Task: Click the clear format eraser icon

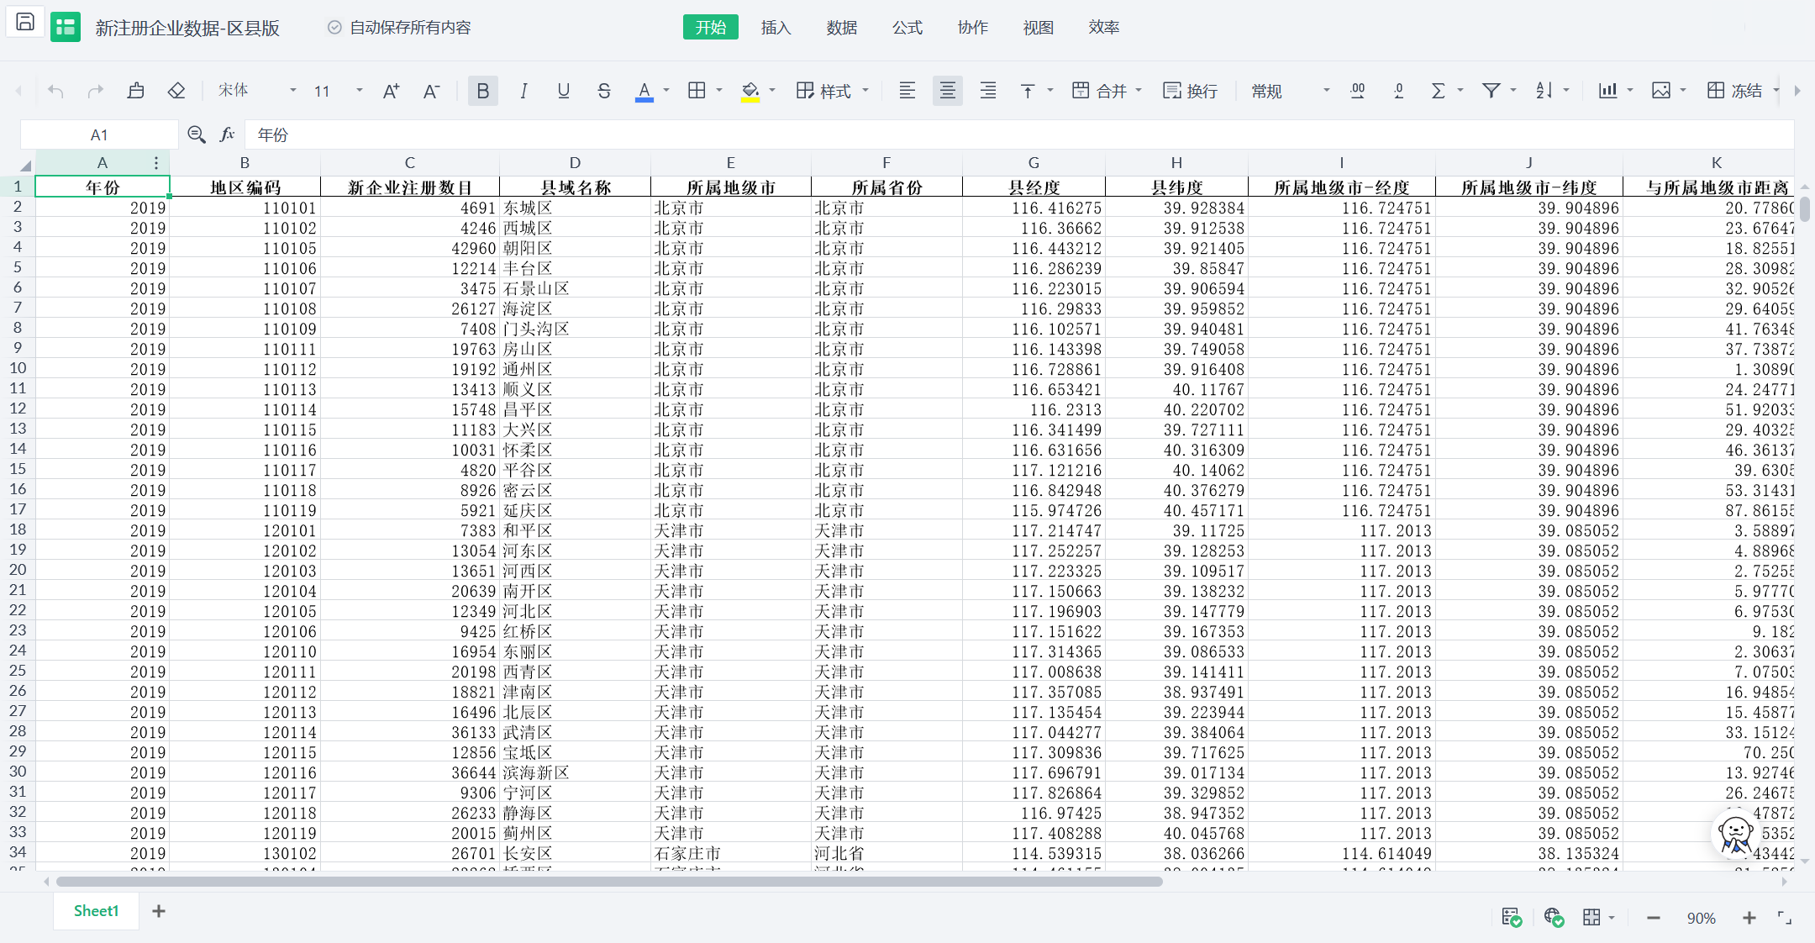Action: coord(176,91)
